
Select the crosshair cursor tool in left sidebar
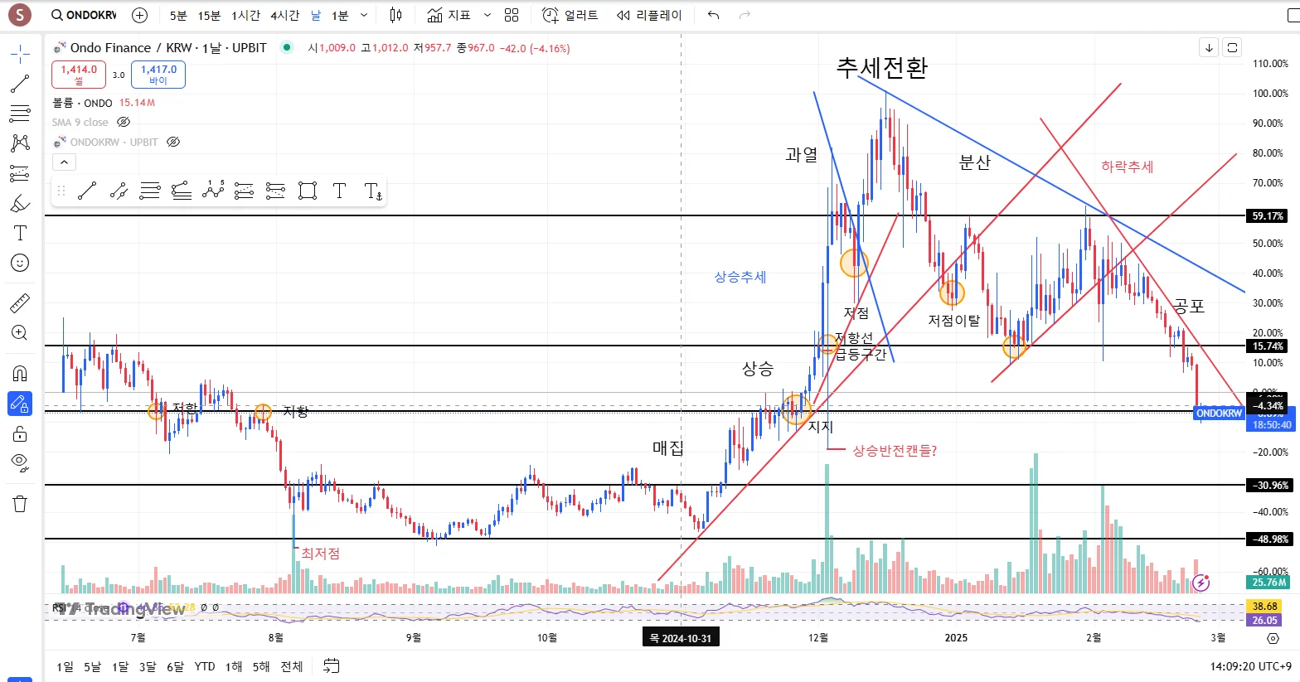click(20, 55)
